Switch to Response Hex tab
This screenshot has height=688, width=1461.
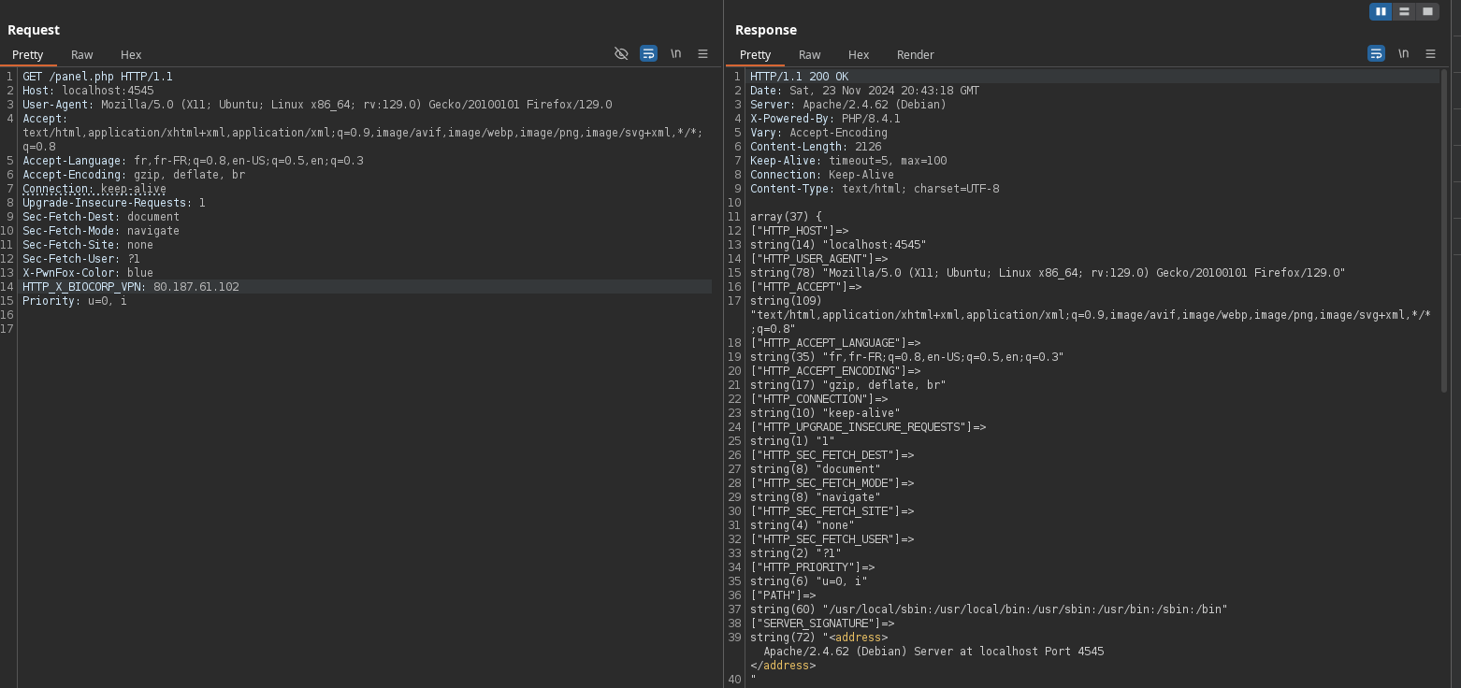859,54
